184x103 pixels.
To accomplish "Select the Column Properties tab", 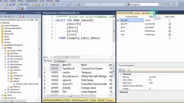I will 126,66.
